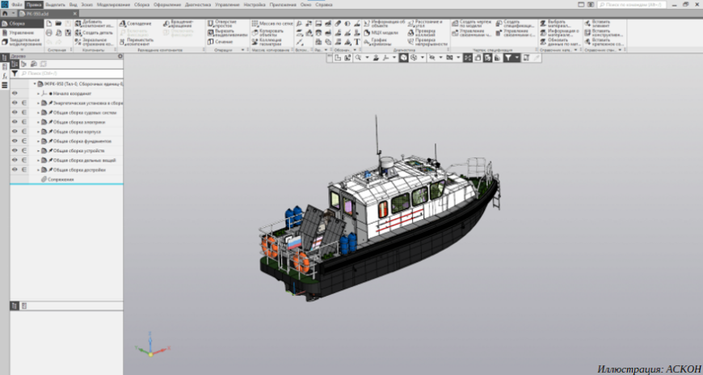703x375 pixels.
Task: Expand the Общая сборка достройки node
Action: point(38,170)
